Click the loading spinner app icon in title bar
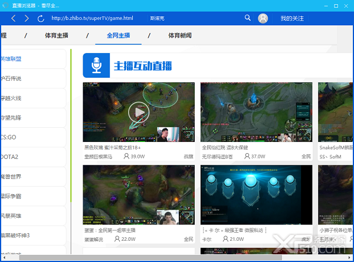The height and width of the screenshot is (262, 354). pos(5,5)
